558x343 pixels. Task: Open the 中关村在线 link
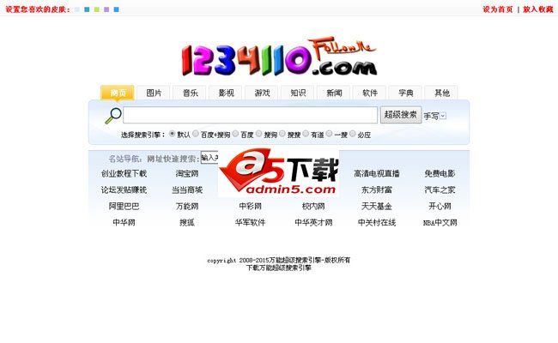(x=377, y=222)
